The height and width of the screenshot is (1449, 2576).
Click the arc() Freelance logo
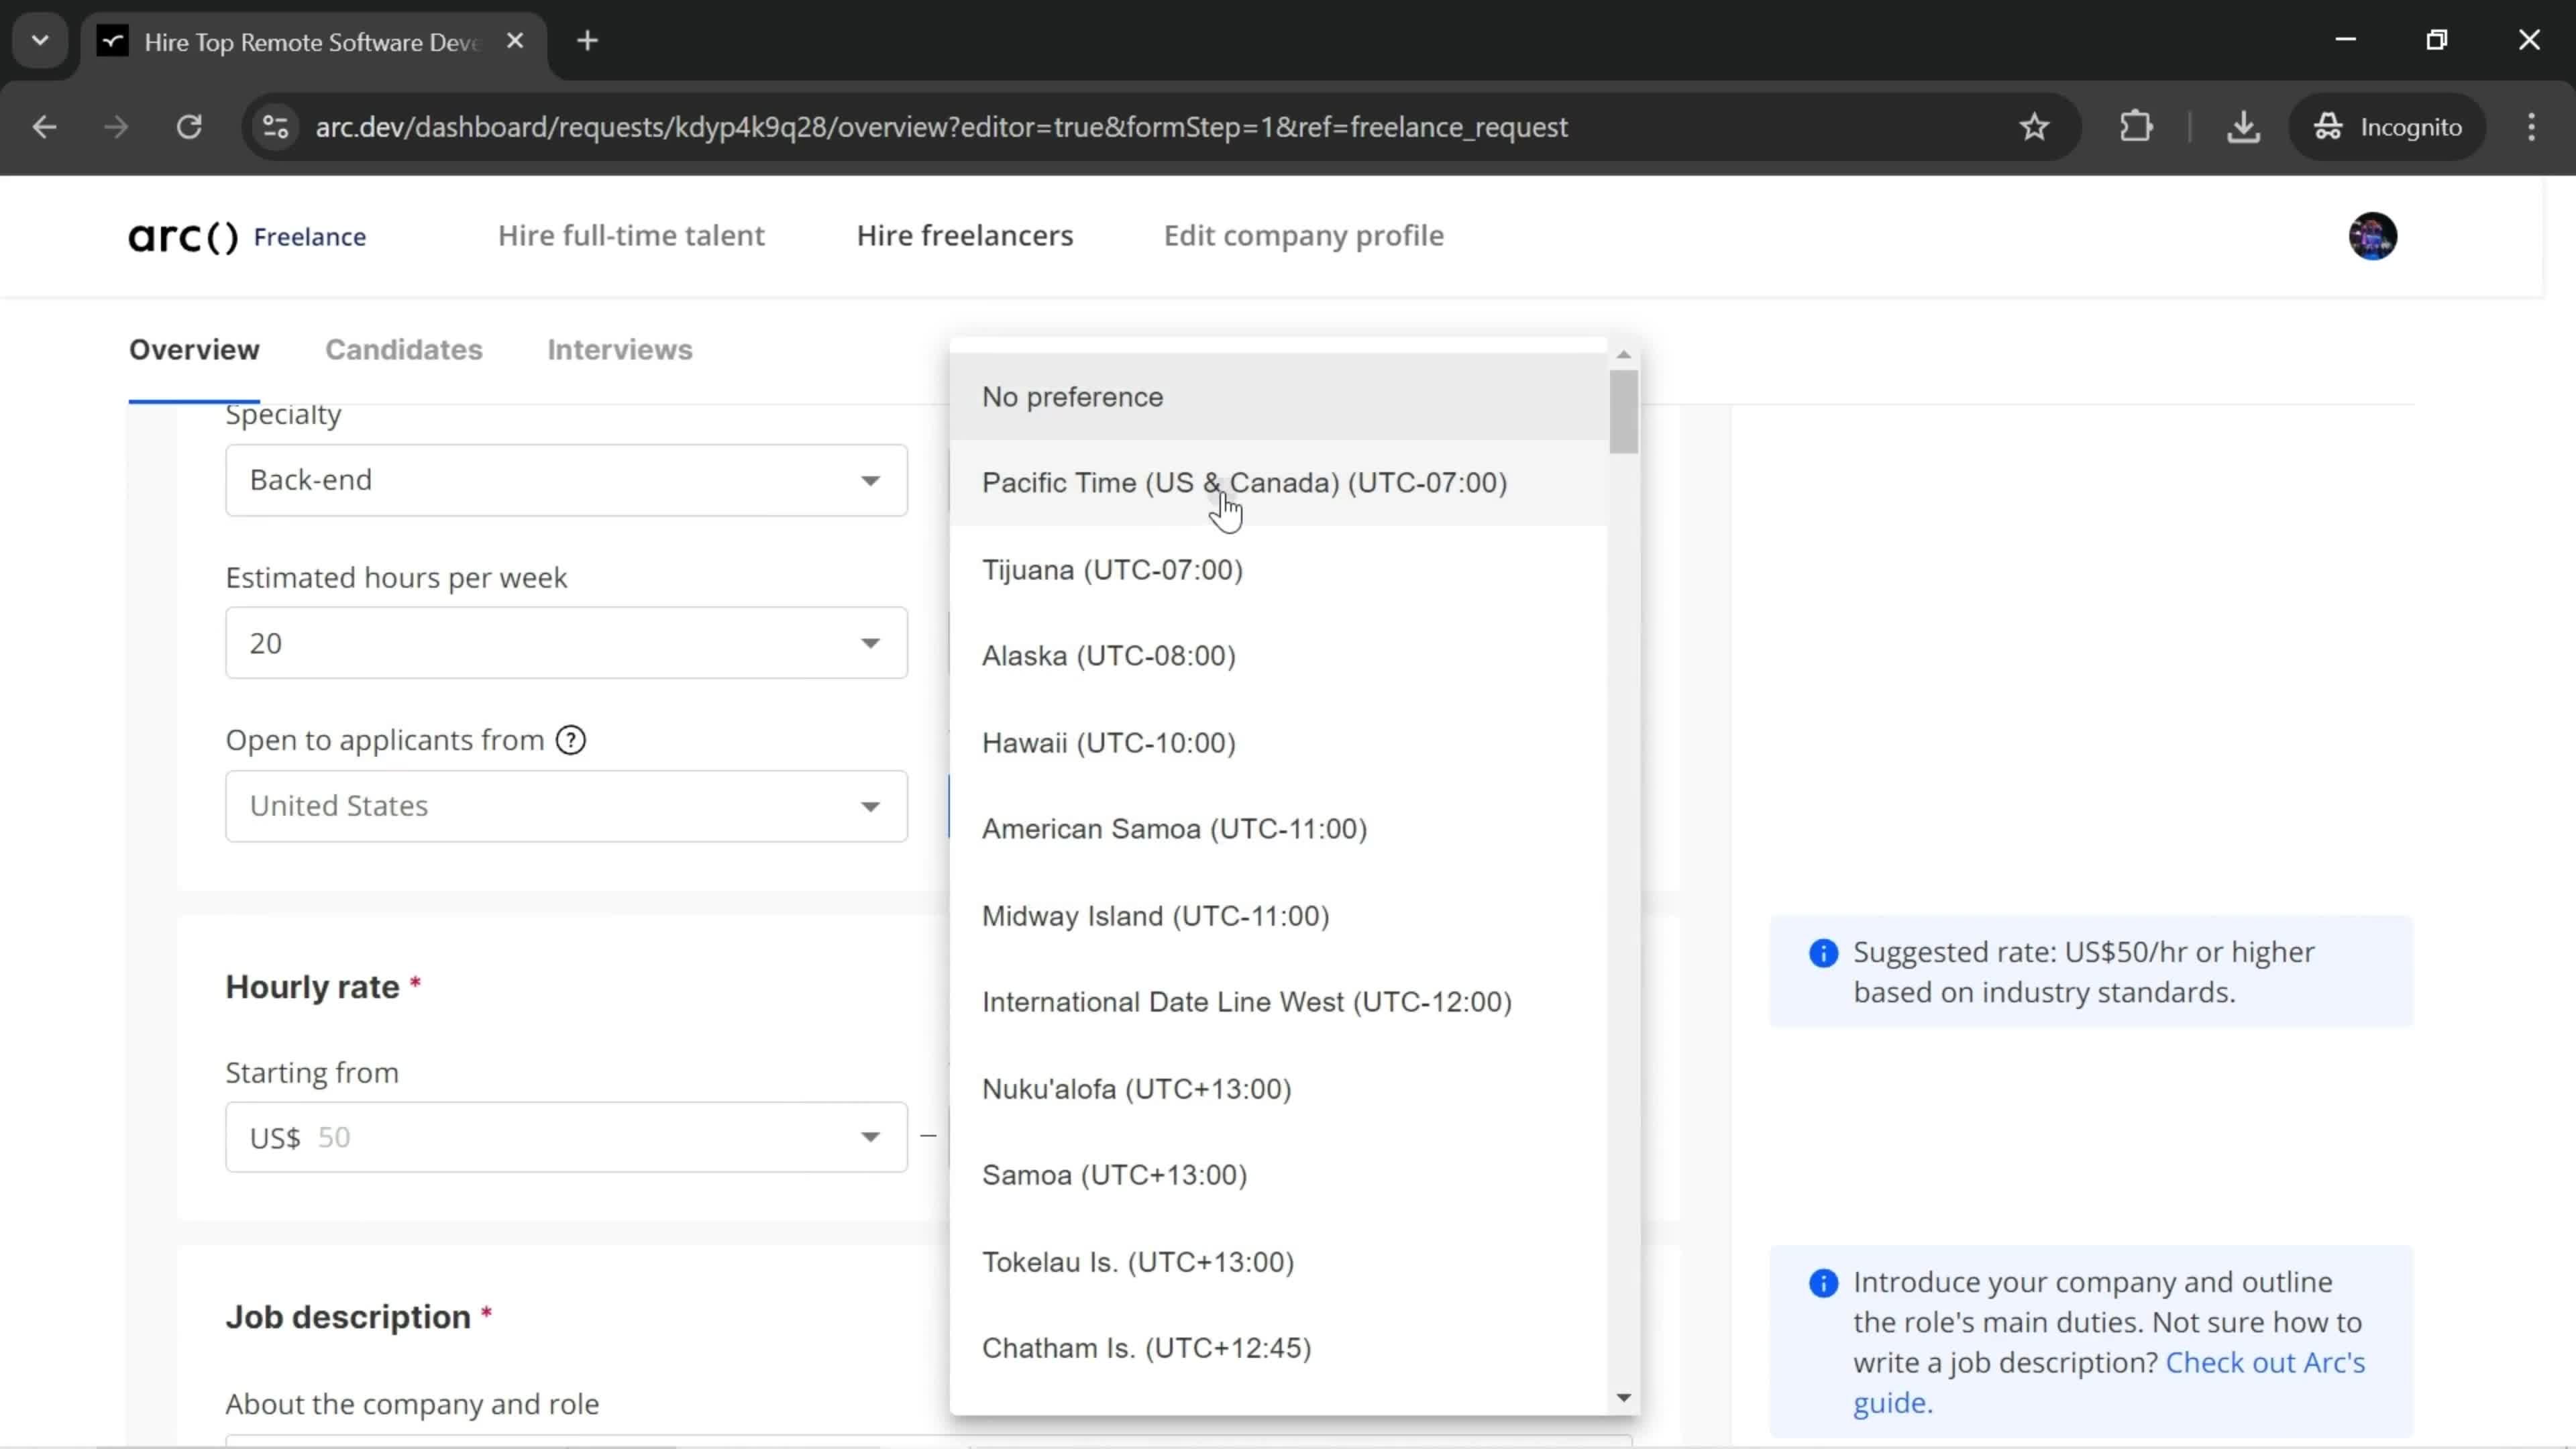point(248,237)
